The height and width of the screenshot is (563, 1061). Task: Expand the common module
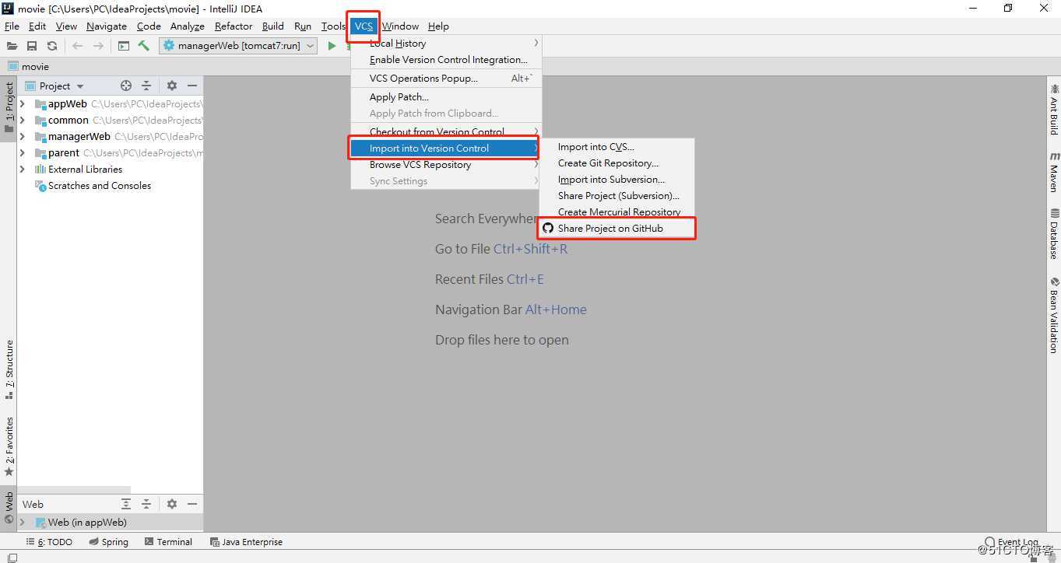tap(23, 120)
